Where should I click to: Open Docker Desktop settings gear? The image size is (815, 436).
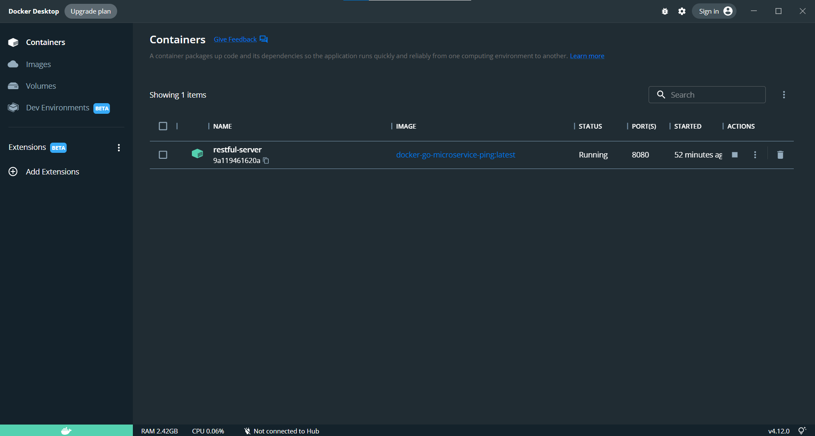tap(682, 11)
